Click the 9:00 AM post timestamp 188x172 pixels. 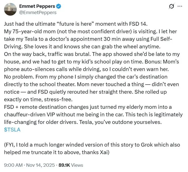point(13,165)
